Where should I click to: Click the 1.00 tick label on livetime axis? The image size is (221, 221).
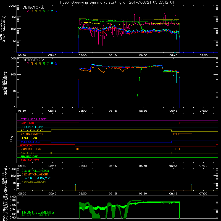(x=13, y=197)
